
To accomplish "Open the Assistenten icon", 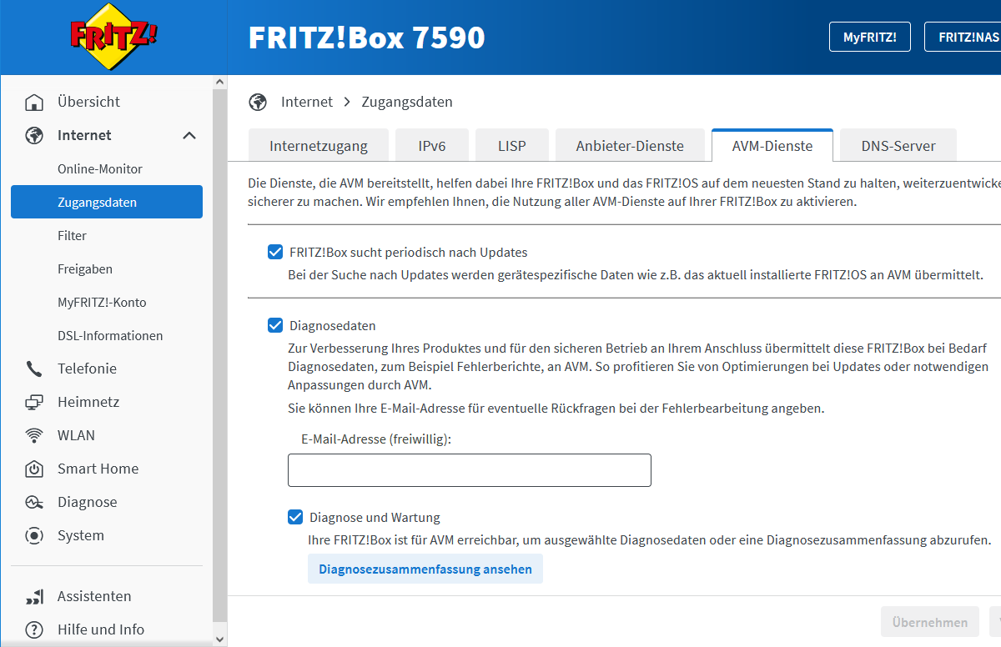I will (x=34, y=597).
